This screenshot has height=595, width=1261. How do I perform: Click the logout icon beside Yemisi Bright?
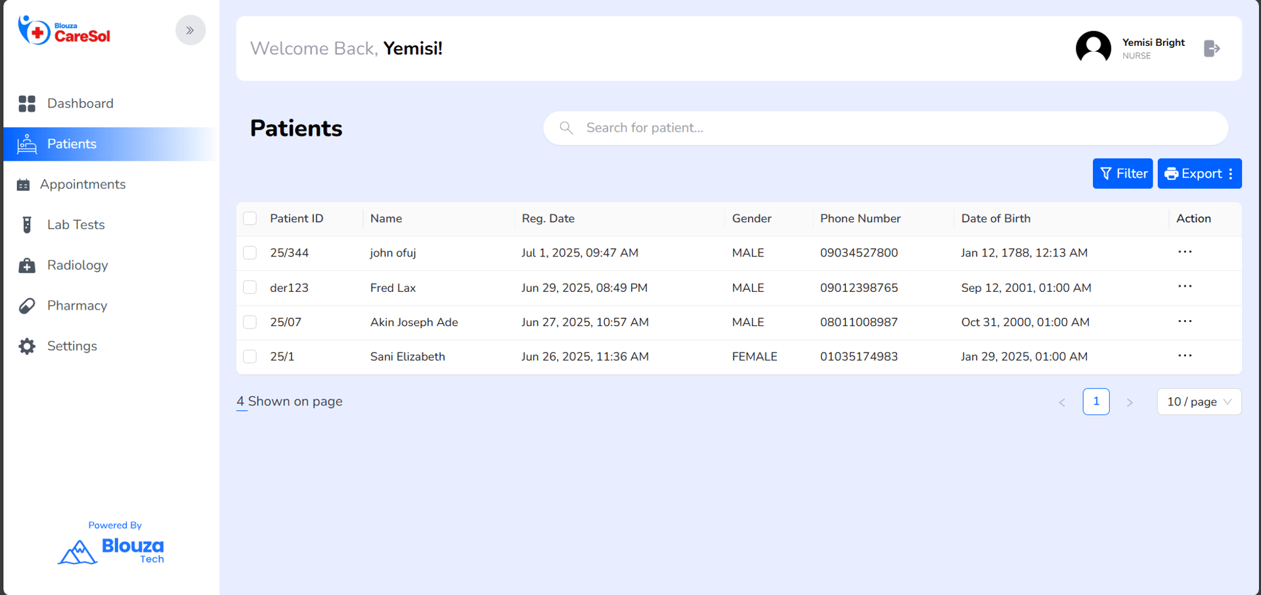click(1212, 49)
